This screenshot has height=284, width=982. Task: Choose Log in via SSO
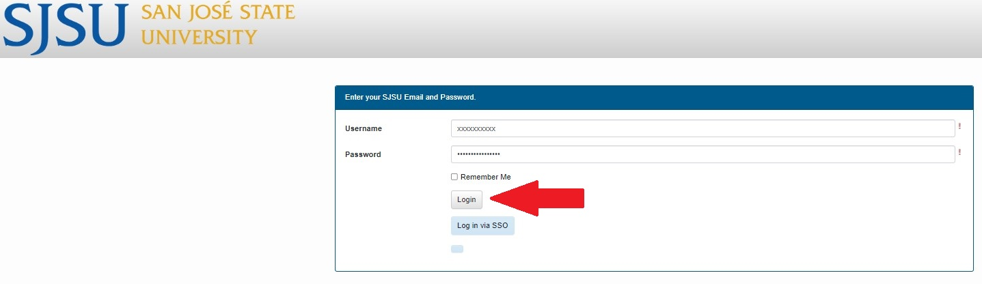[x=482, y=226]
